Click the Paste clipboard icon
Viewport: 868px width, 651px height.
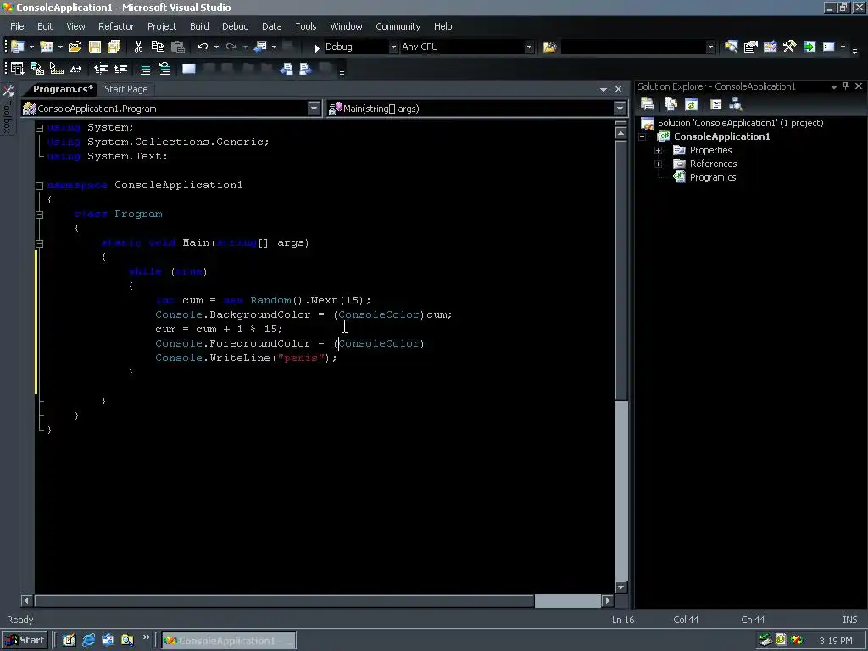178,47
